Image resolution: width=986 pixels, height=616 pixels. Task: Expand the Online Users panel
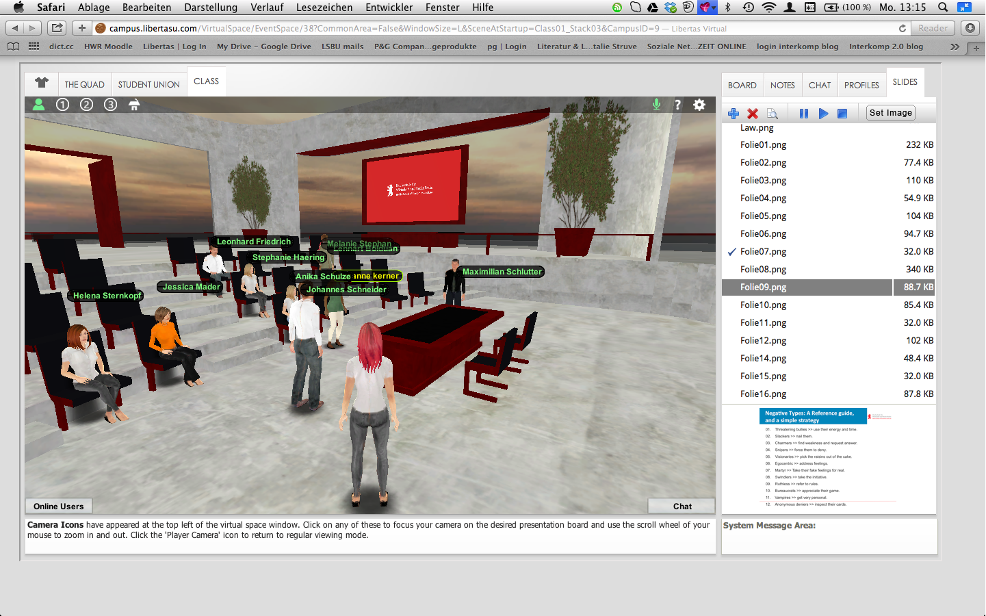point(59,506)
